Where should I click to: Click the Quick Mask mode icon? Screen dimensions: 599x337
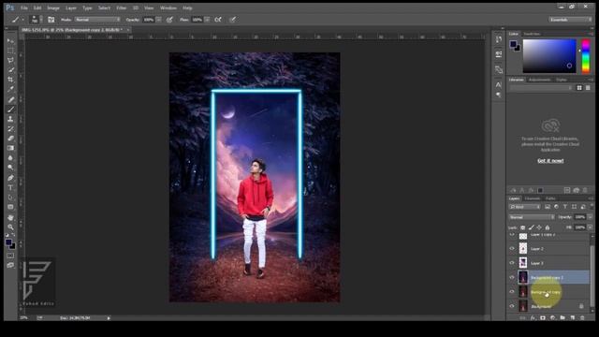coord(10,256)
